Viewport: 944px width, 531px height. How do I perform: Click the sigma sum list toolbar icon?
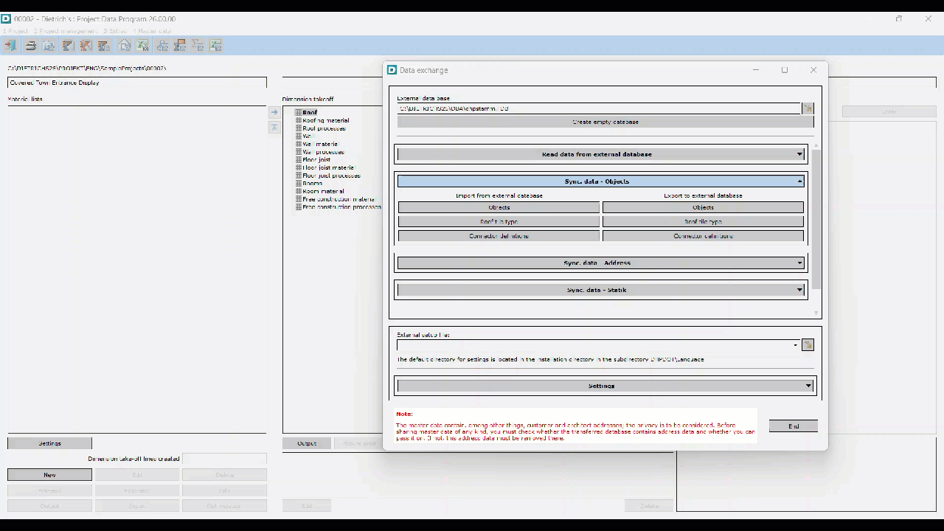pyautogui.click(x=198, y=46)
